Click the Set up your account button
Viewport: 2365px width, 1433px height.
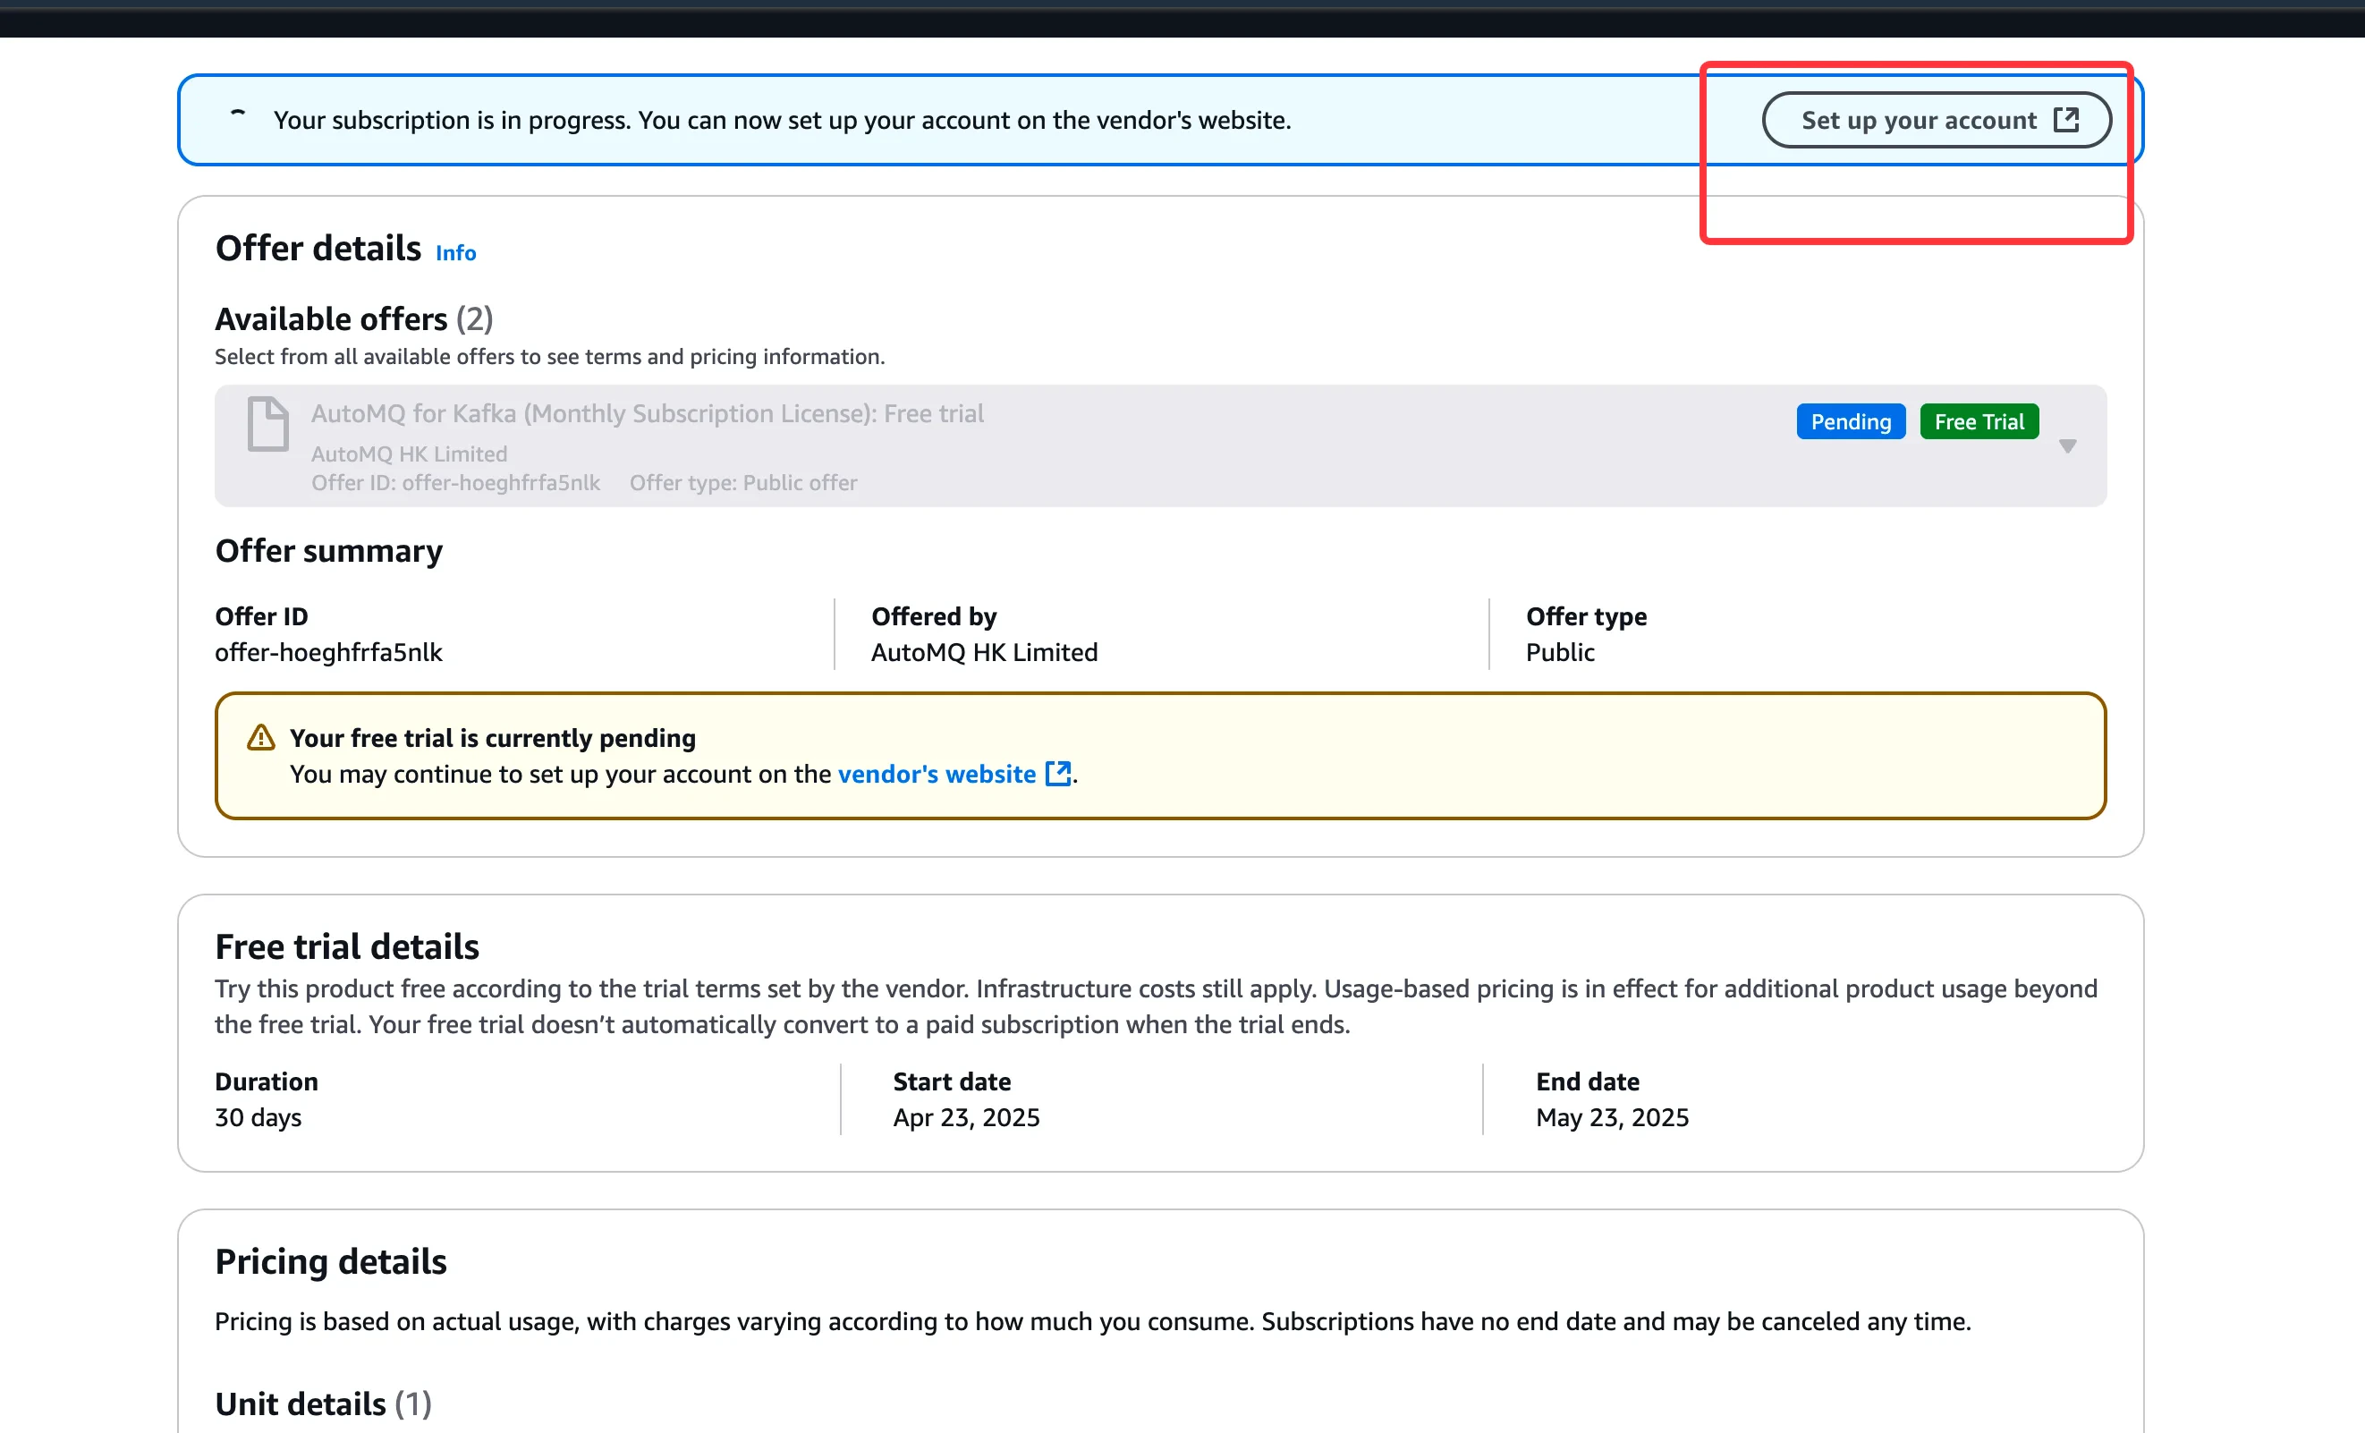tap(1918, 120)
